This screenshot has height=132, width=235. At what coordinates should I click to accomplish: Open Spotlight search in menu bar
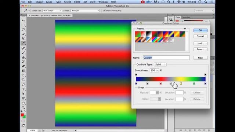pyautogui.click(x=206, y=2)
